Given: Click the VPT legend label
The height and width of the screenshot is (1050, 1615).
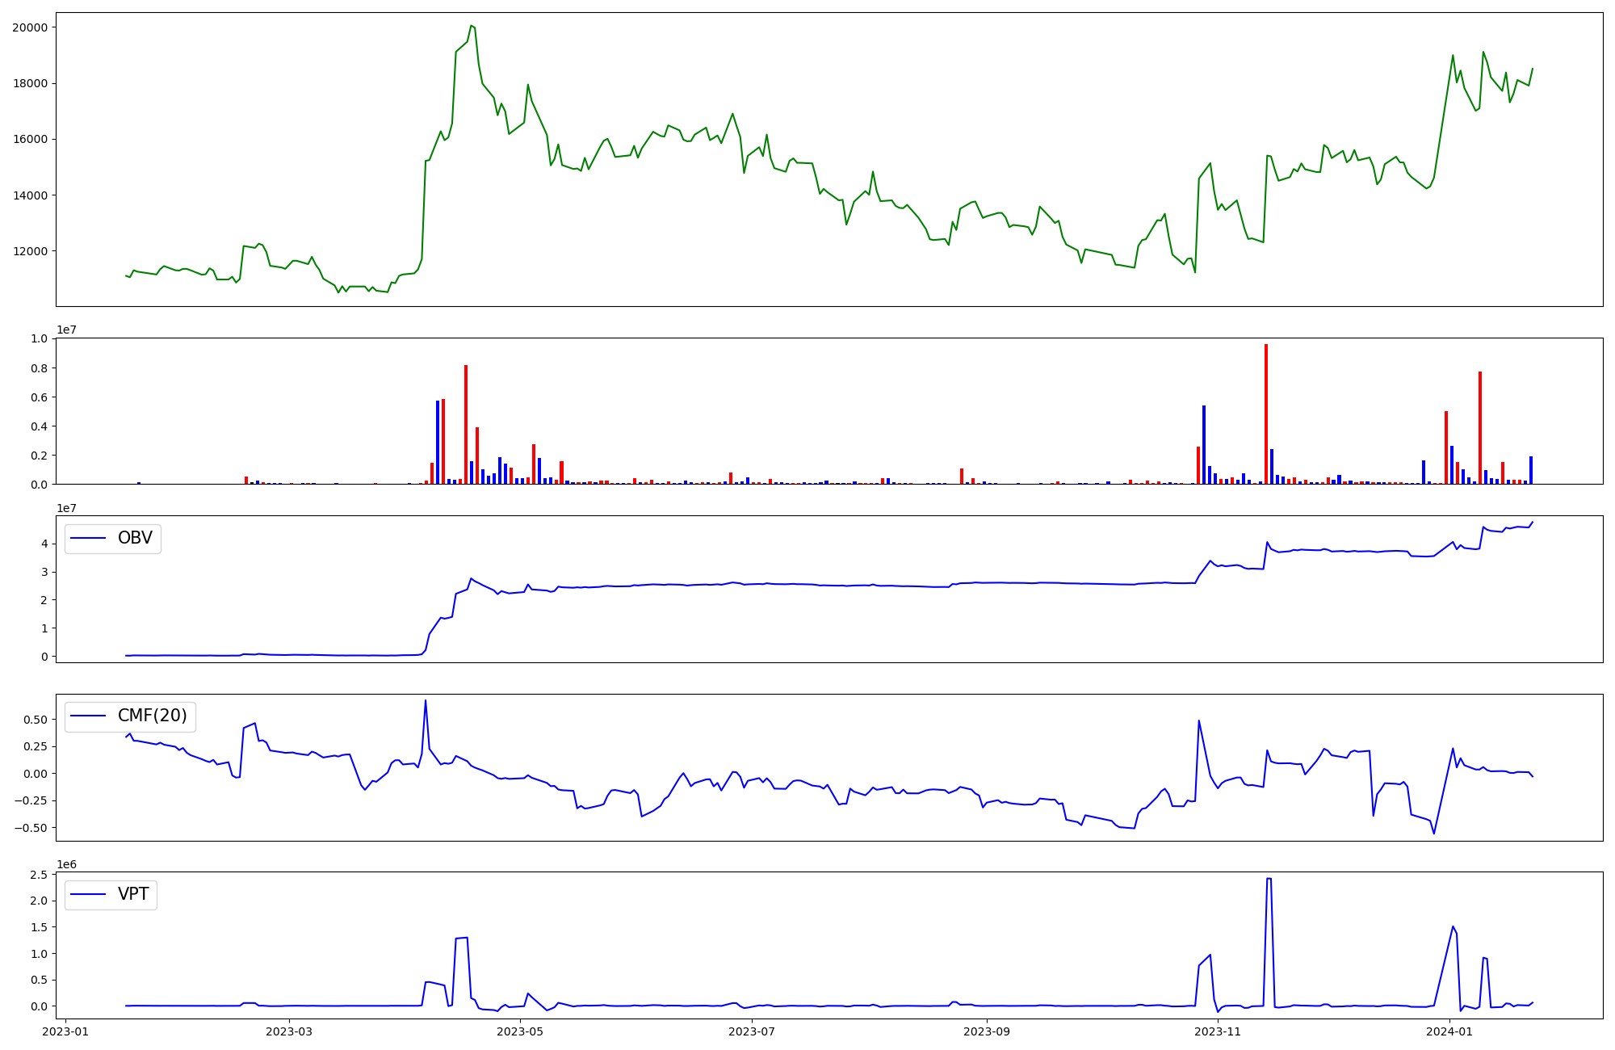Looking at the screenshot, I should [133, 894].
